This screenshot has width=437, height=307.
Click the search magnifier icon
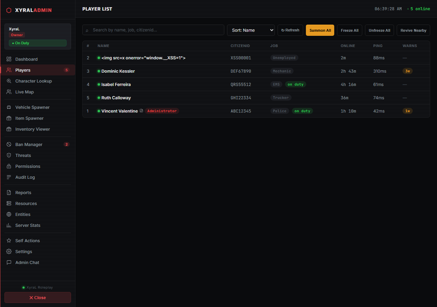87,30
